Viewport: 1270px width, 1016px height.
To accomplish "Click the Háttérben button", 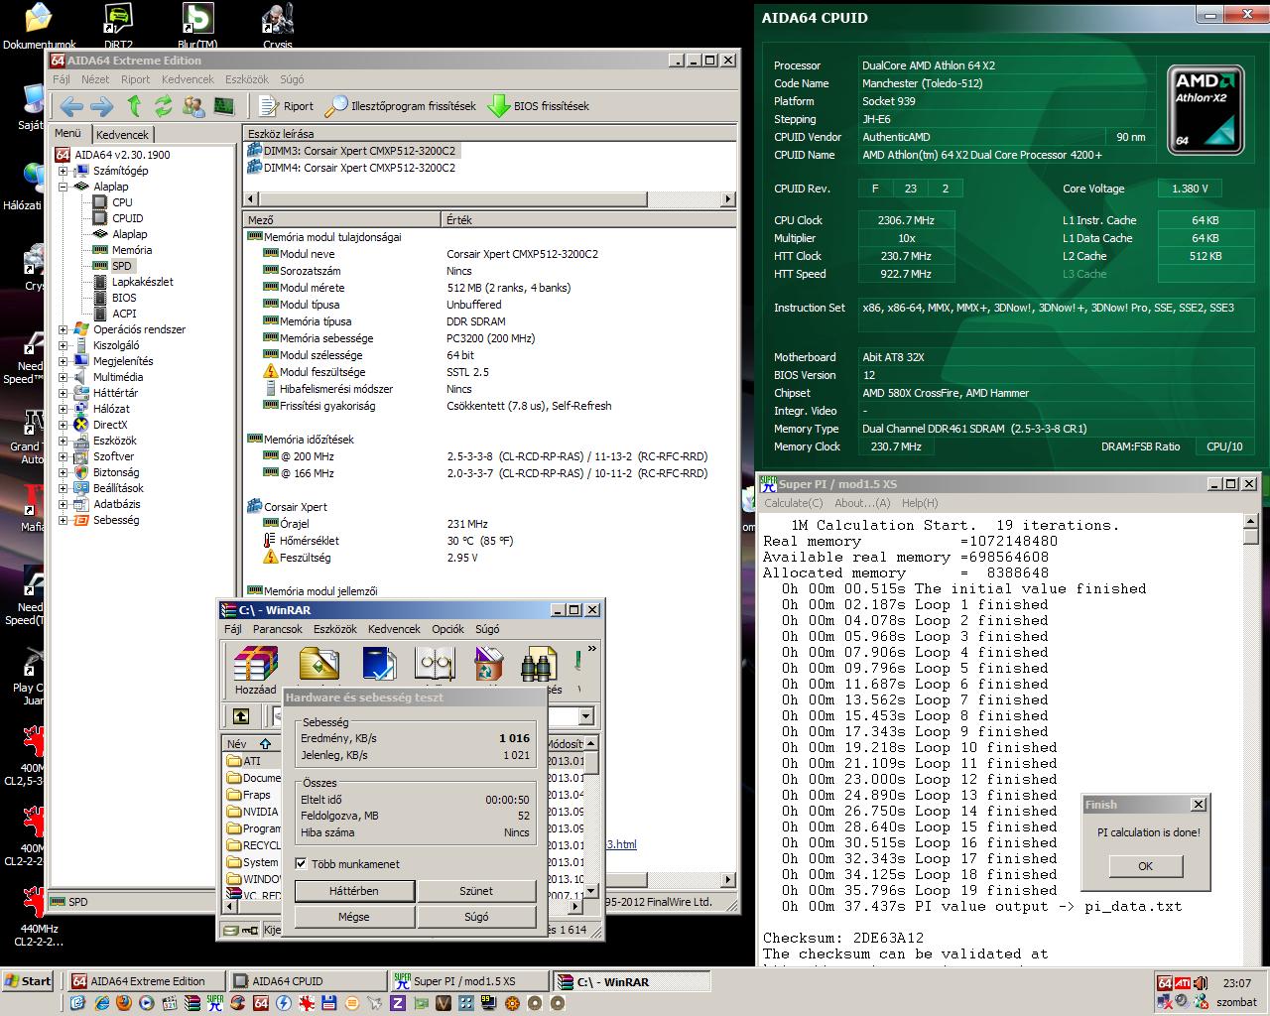I will (x=354, y=891).
